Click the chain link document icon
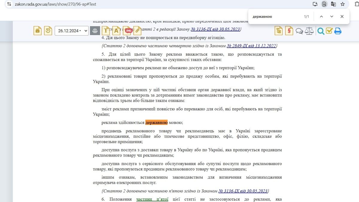This screenshot has width=359, height=202. pos(138,31)
